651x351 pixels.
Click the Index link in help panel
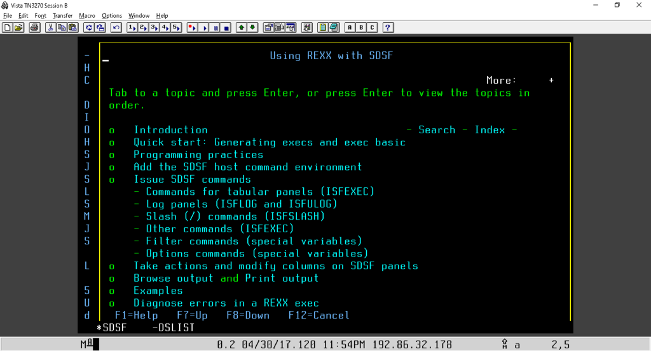490,129
